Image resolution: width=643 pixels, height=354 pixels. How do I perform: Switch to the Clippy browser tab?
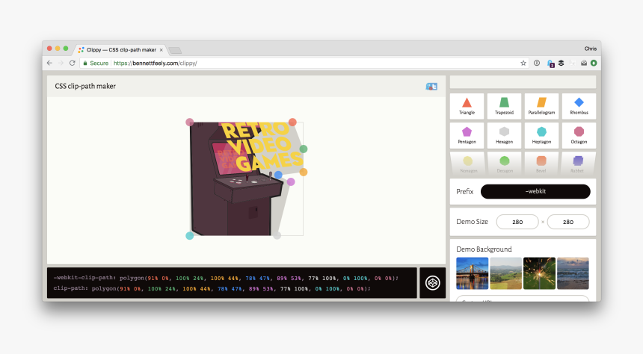click(121, 49)
